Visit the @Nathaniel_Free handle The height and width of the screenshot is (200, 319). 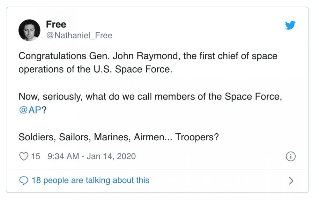point(79,35)
